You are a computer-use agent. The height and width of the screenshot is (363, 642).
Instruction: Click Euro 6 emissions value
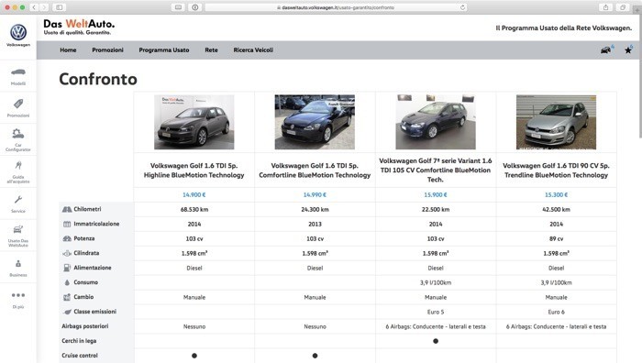[556, 312]
